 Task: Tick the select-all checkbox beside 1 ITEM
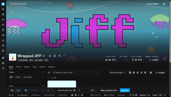coord(48,78)
